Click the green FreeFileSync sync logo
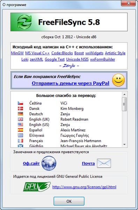 coord(24,22)
